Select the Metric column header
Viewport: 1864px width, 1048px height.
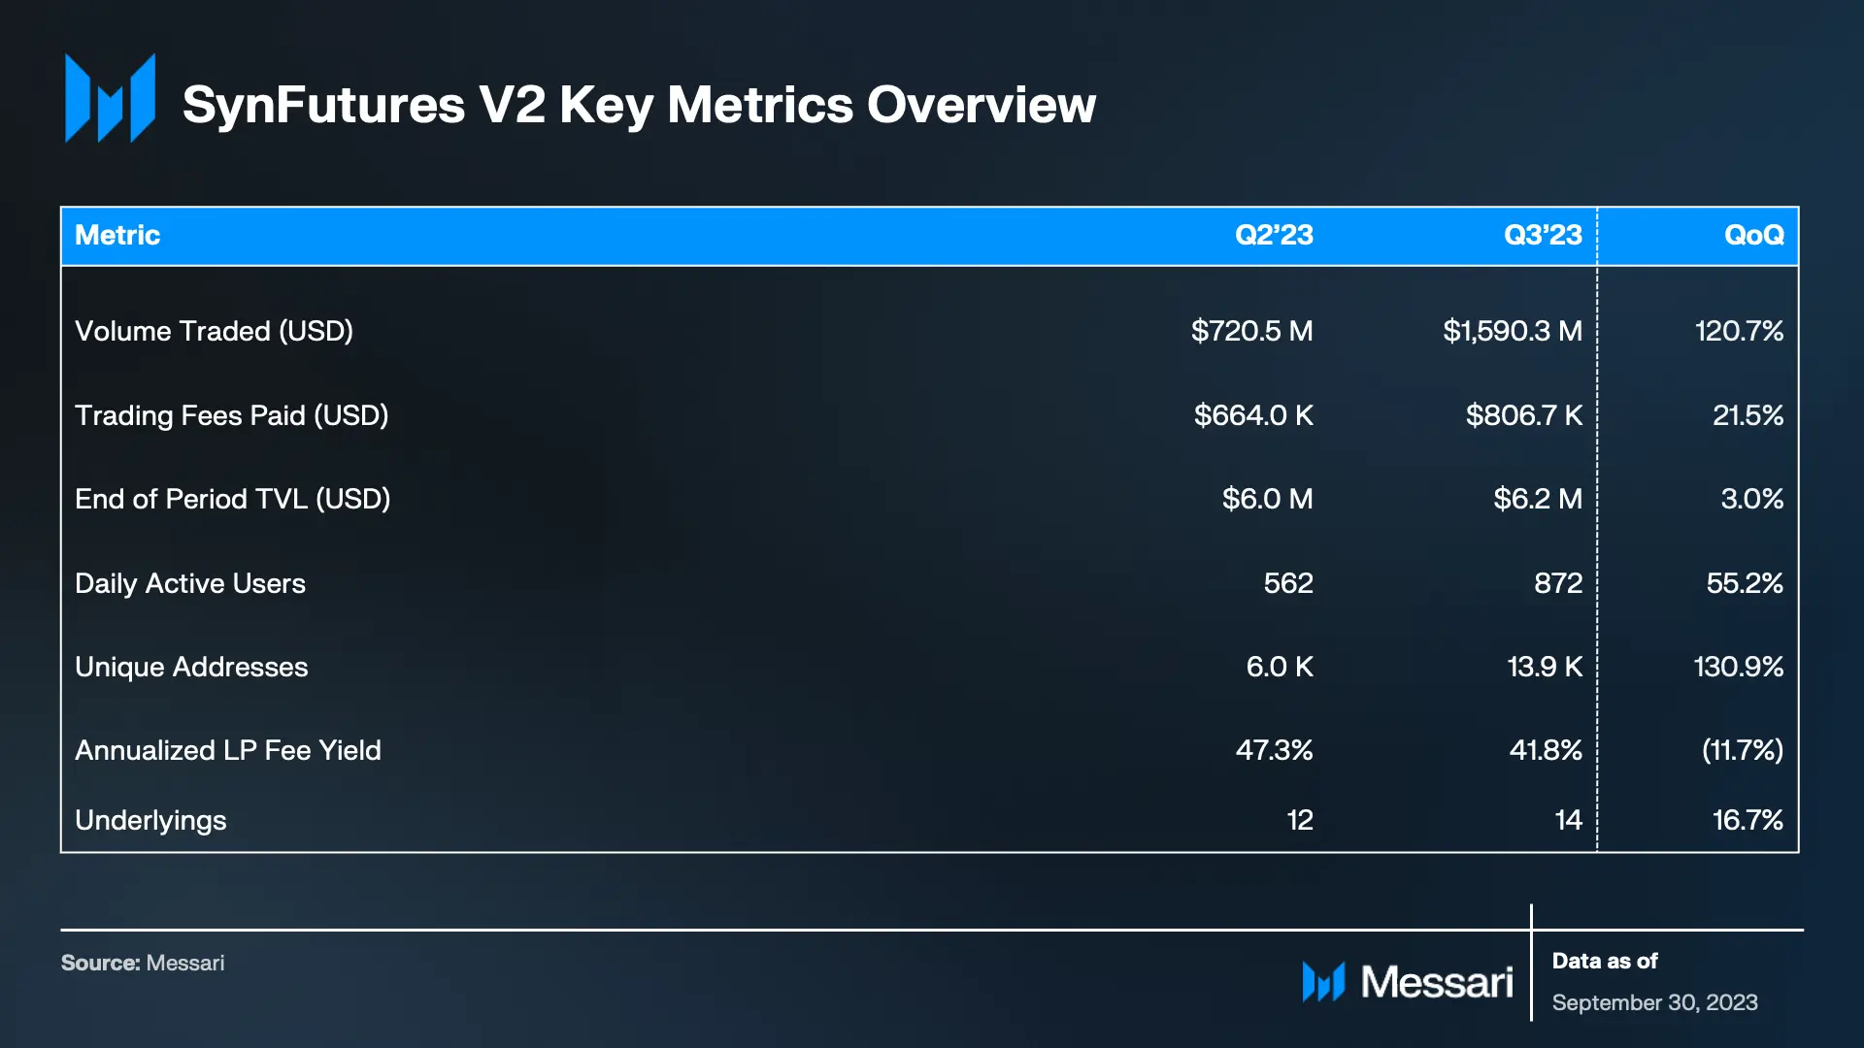click(117, 235)
